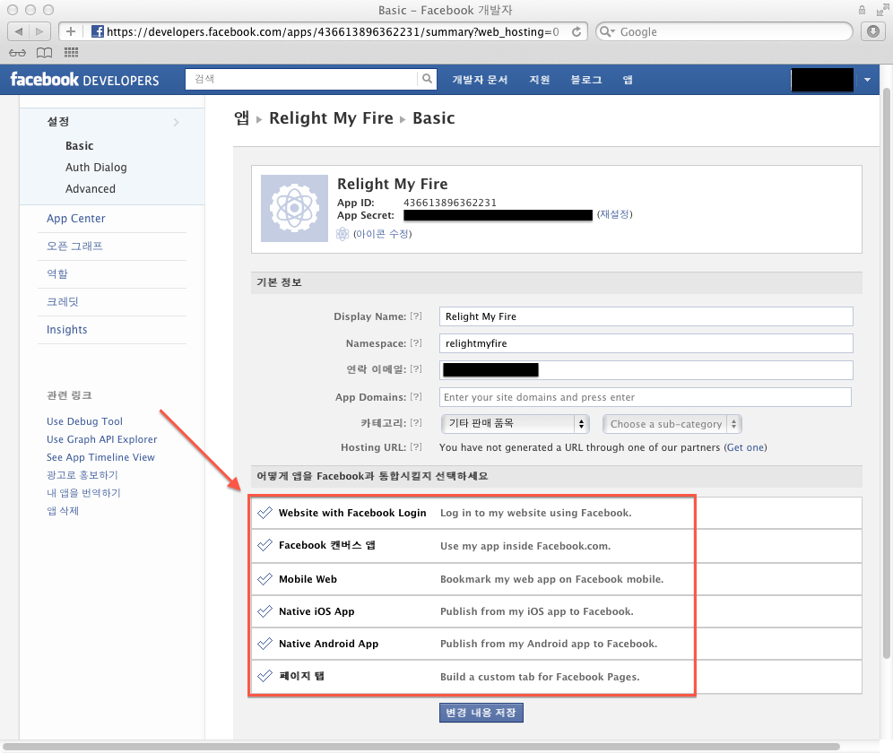Image resolution: width=893 pixels, height=753 pixels.
Task: Show bookmarks using the book icon
Action: (x=44, y=52)
